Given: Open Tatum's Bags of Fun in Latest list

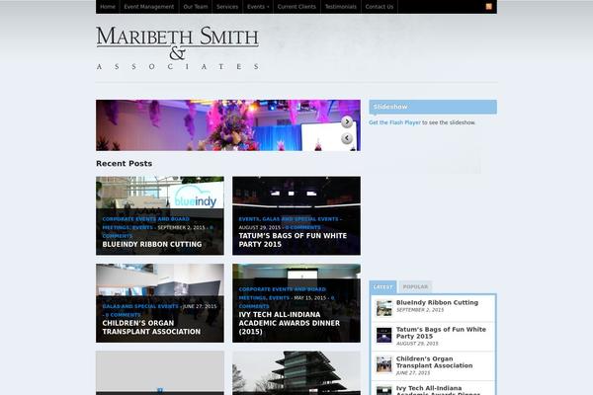Looking at the screenshot, I should [441, 333].
